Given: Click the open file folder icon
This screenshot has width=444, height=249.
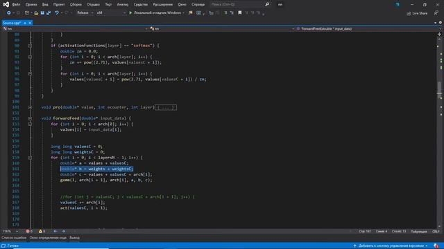Looking at the screenshot, I should [36, 12].
